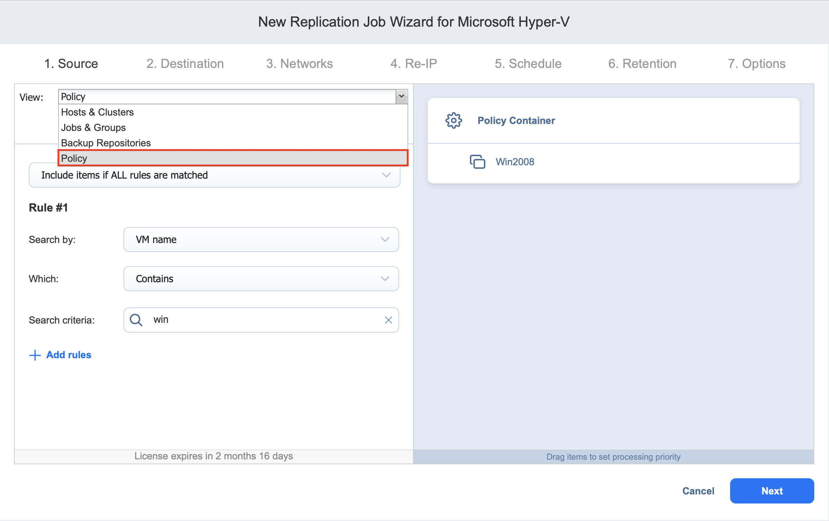Click the search magnifier icon
This screenshot has height=521, width=829.
coord(136,320)
